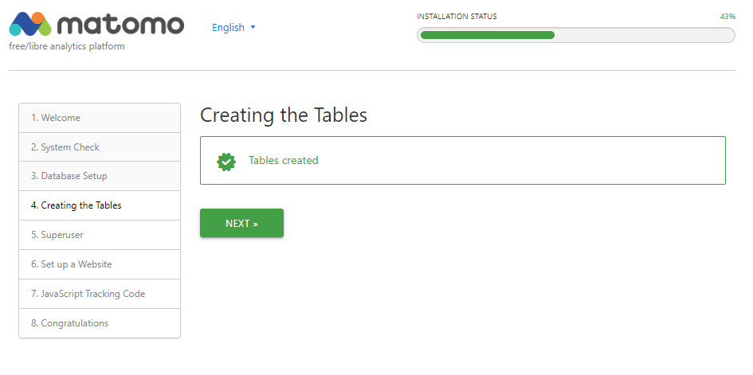753x375 pixels.
Task: Click the 43% progress percentage label
Action: (727, 16)
